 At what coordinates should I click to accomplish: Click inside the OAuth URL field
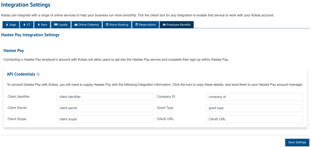[254, 119]
